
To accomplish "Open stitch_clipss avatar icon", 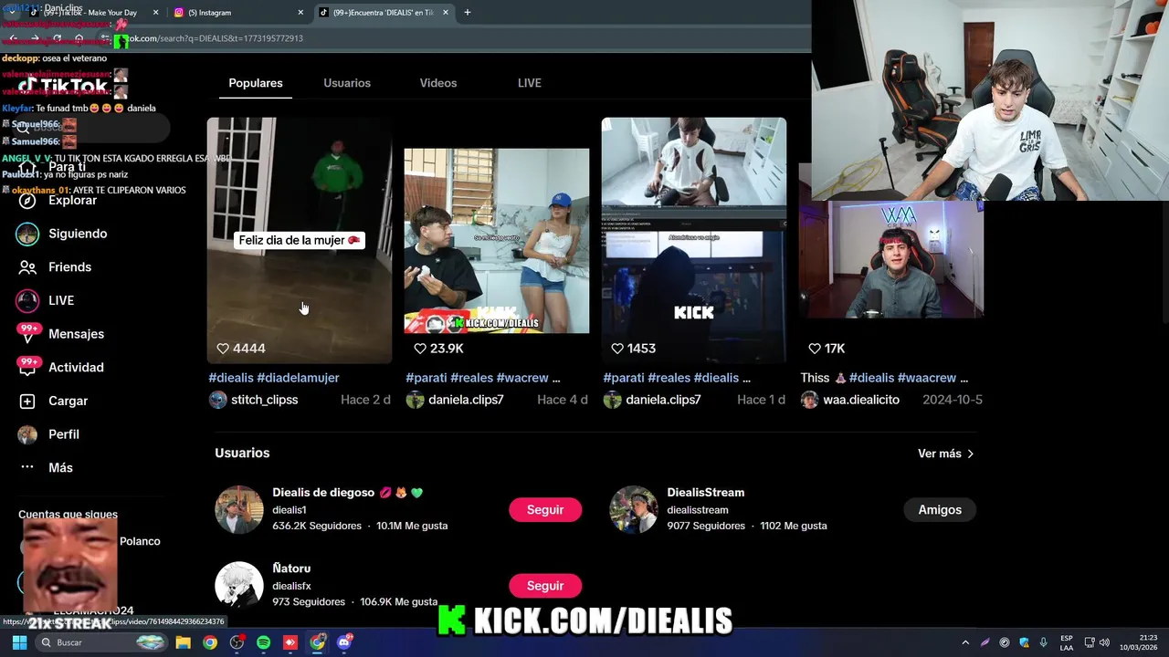I will [x=217, y=400].
